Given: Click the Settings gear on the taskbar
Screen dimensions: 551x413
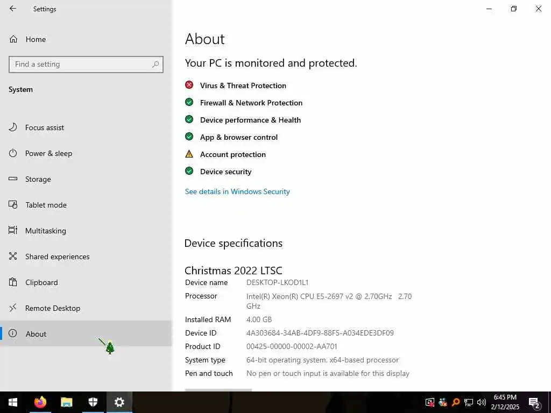Looking at the screenshot, I should [x=119, y=402].
